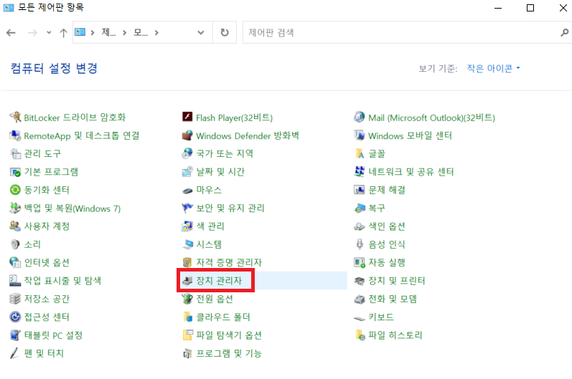This screenshot has width=572, height=379.
Task: Click the 모... breadcrumb segment
Action: click(141, 32)
